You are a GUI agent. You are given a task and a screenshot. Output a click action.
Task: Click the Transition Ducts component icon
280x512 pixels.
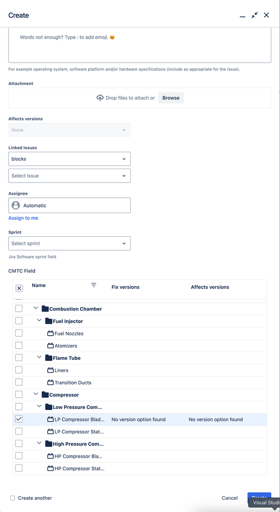51,382
